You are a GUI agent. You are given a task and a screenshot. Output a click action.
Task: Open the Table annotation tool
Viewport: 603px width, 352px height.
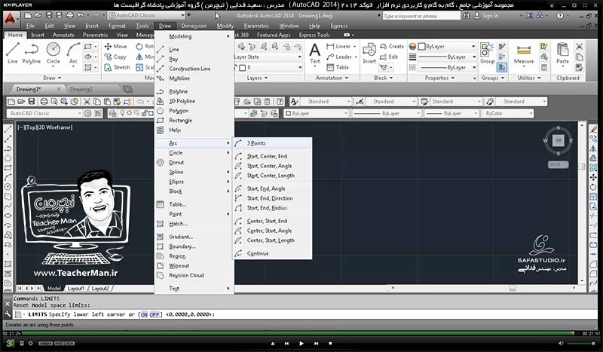tap(338, 67)
